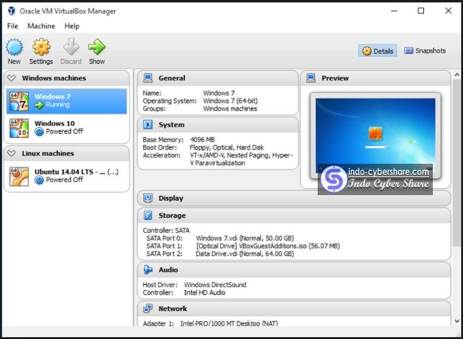Click the Ubuntu VM icon
Image resolution: width=463 pixels, height=339 pixels.
tap(19, 176)
